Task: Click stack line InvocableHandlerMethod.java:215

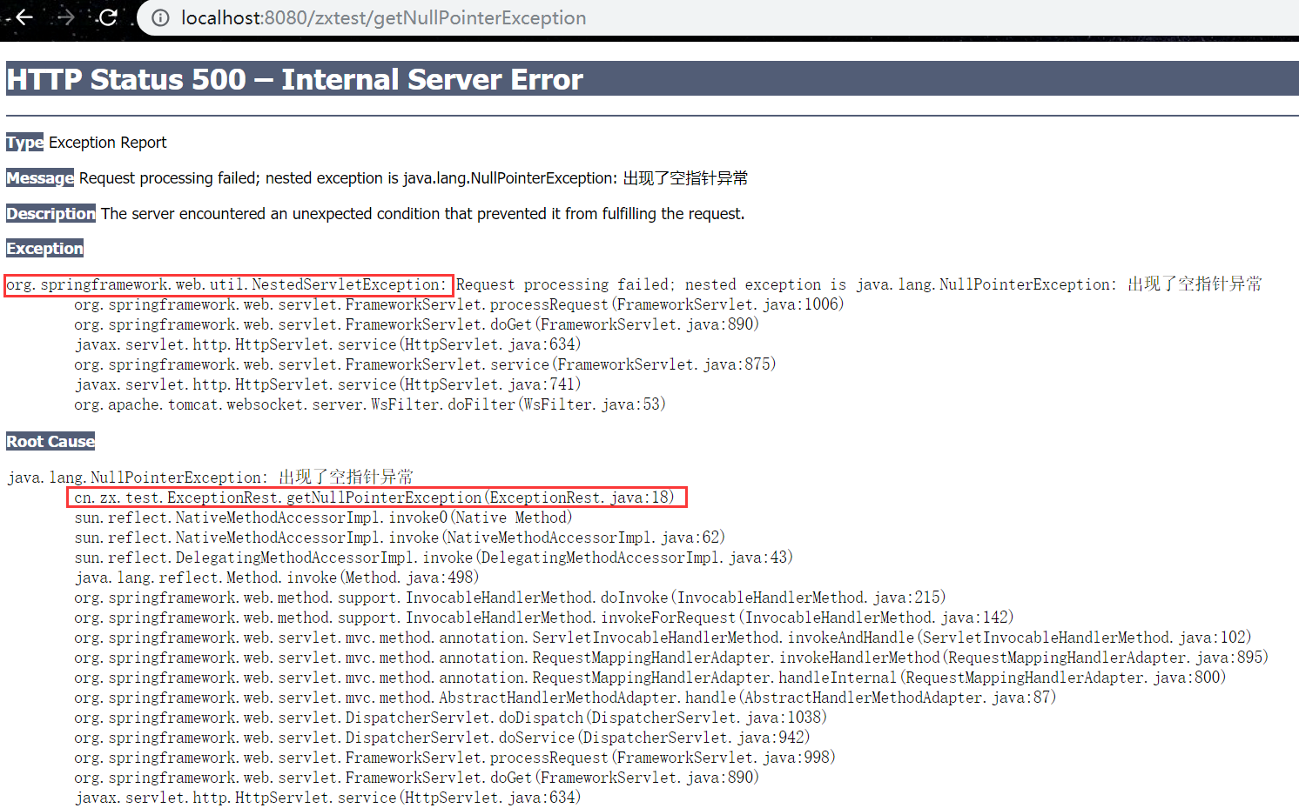Action: 510,598
